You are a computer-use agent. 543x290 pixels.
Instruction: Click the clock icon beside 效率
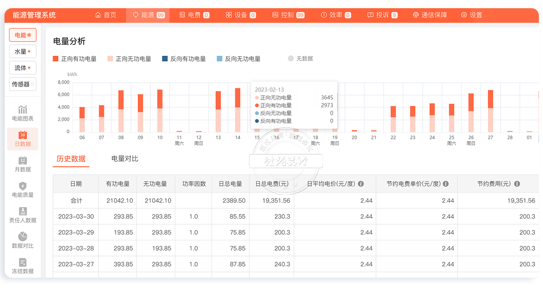324,15
